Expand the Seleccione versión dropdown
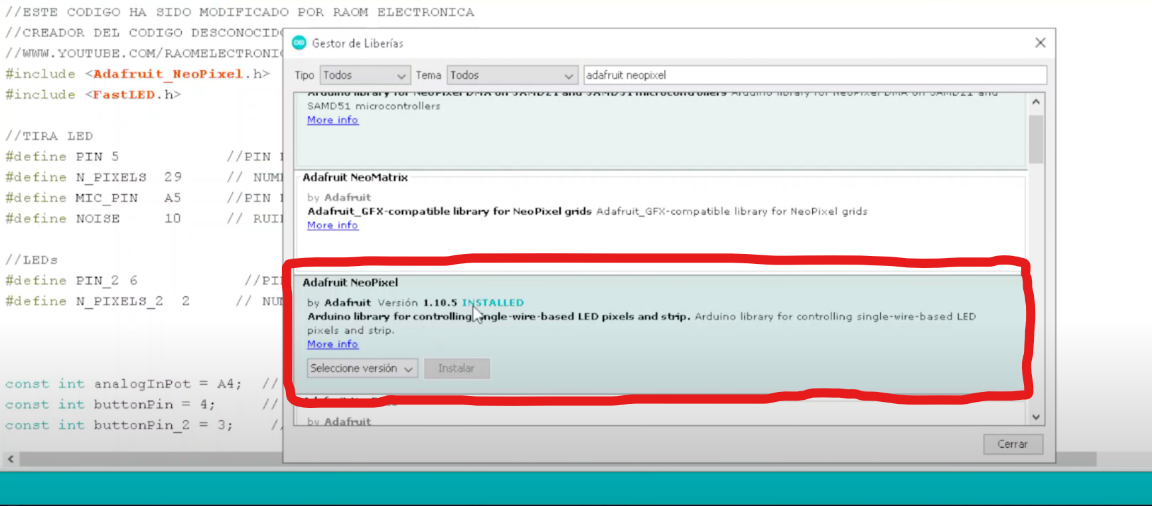 [x=362, y=368]
